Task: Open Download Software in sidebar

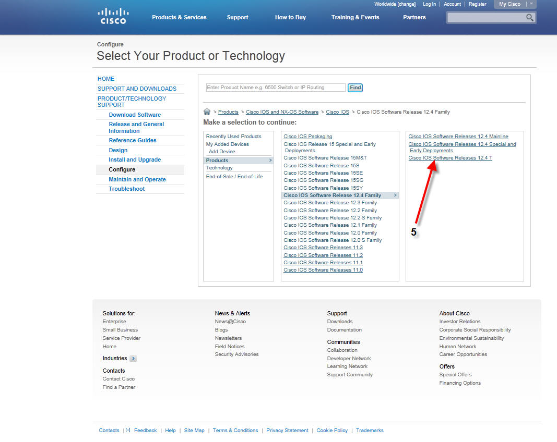Action: tap(135, 115)
